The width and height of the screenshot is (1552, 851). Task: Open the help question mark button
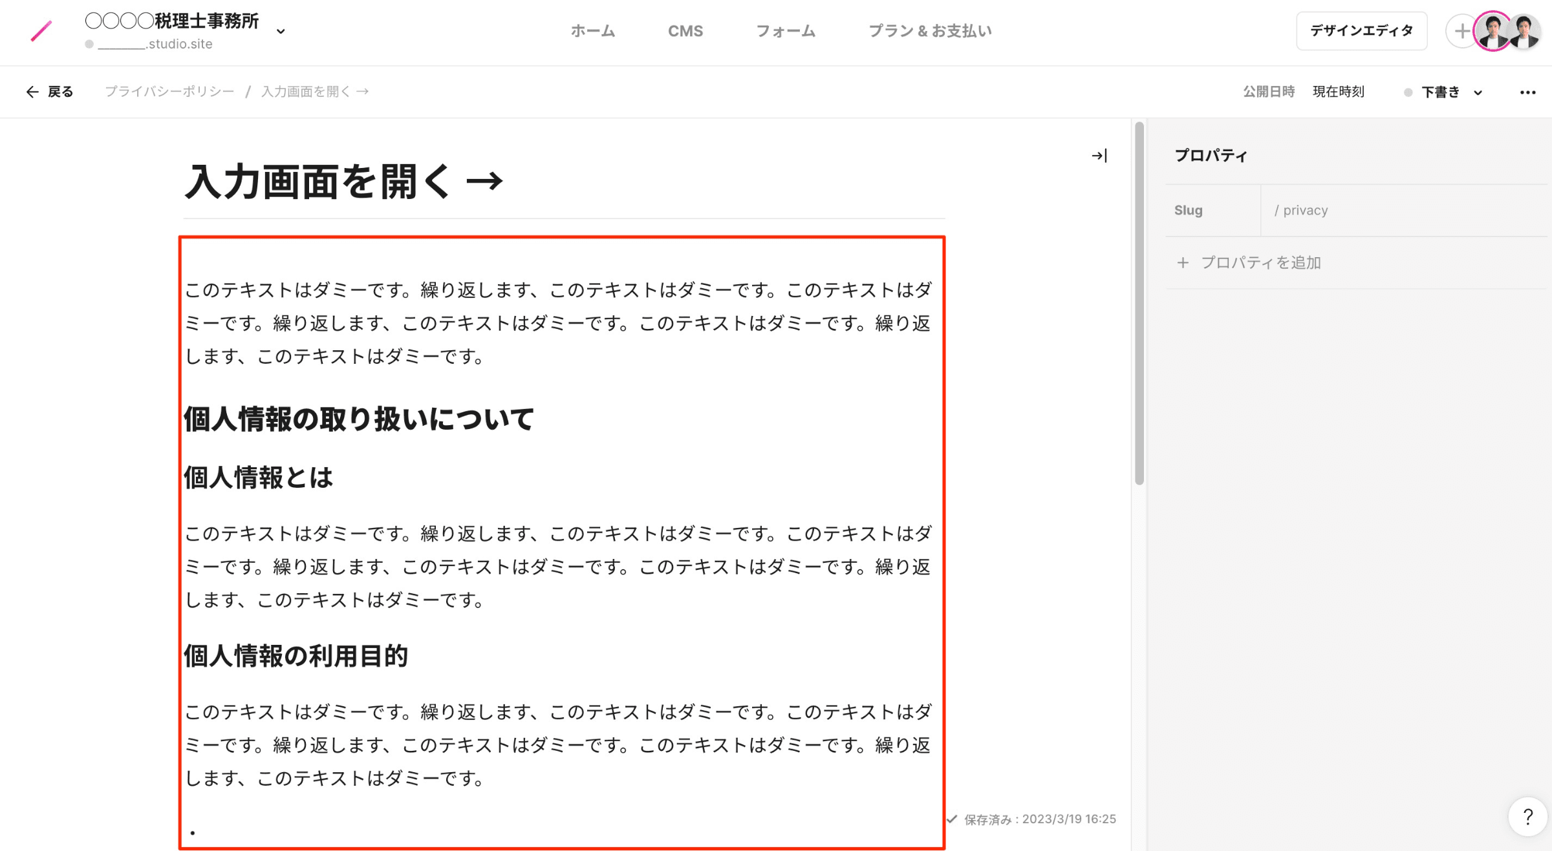(x=1527, y=817)
